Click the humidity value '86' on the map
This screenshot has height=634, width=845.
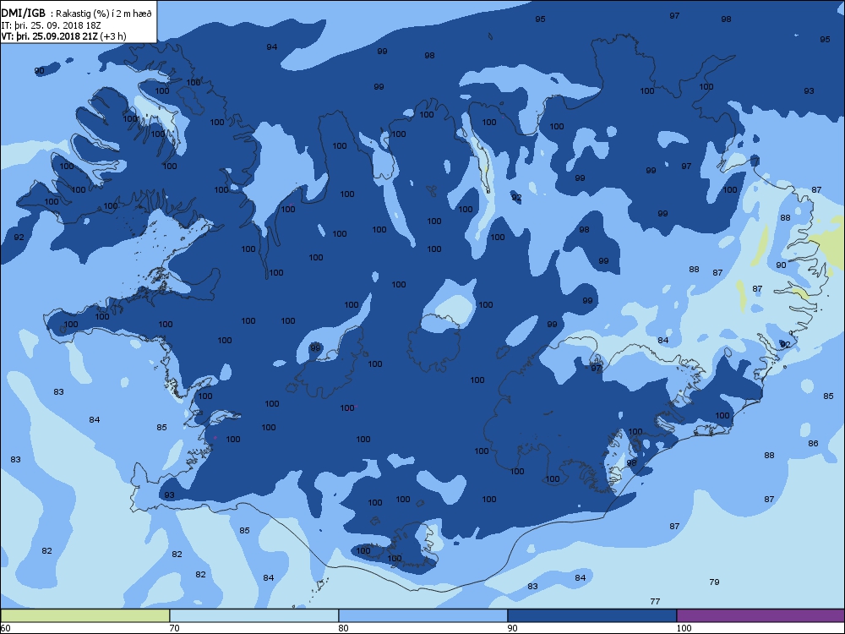click(x=813, y=443)
